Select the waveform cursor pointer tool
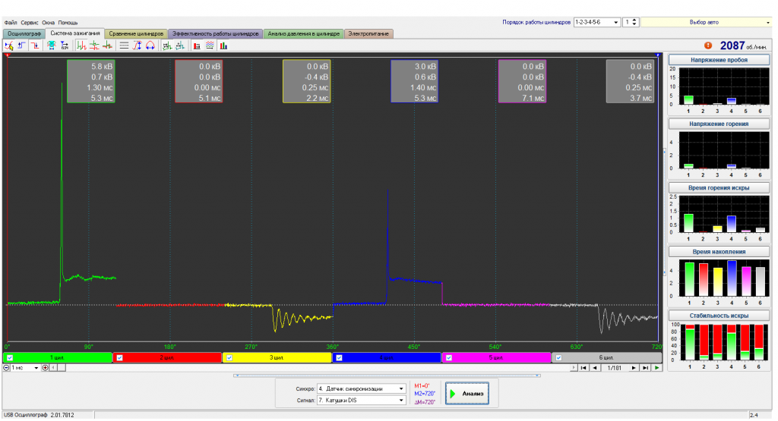Image resolution: width=778 pixels, height=421 pixels. point(9,46)
